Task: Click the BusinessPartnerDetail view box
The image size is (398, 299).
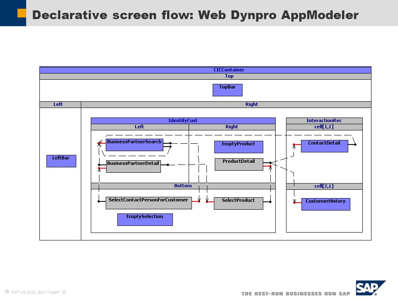Action: pos(133,166)
